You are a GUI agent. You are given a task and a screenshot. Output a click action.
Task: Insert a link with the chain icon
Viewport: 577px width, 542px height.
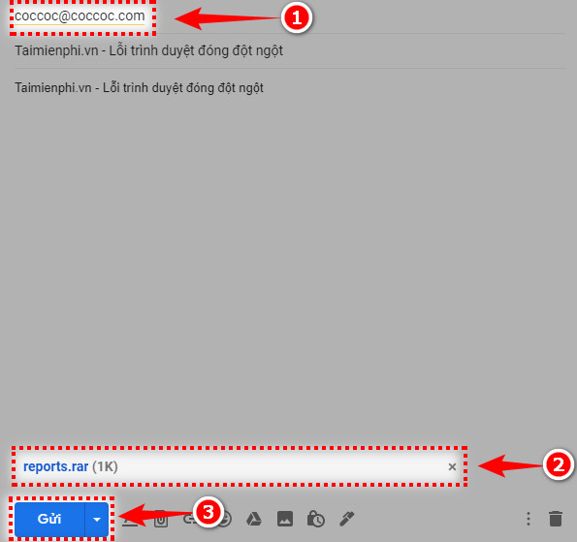click(189, 519)
